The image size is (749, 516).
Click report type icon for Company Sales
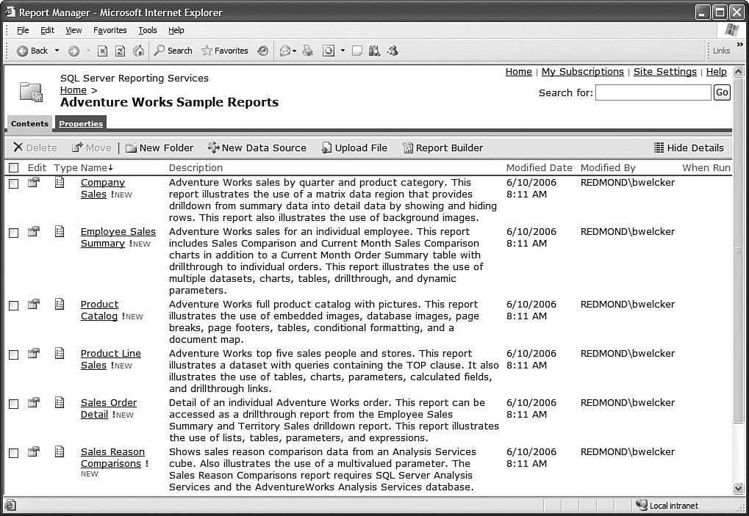[x=60, y=182]
